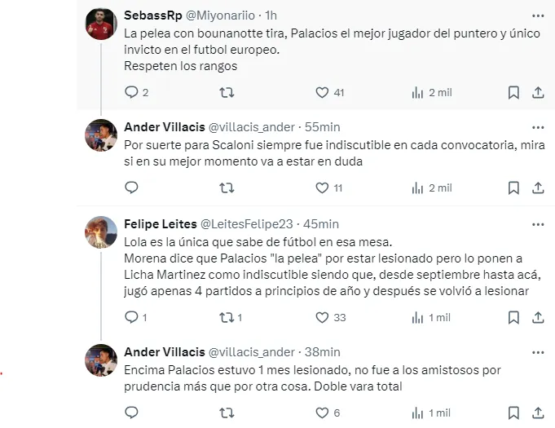The image size is (555, 428).
Task: Open more options on Felipe Leites's tweet
Action: pos(537,222)
